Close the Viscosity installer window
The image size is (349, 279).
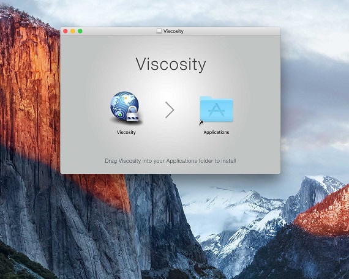pos(66,31)
